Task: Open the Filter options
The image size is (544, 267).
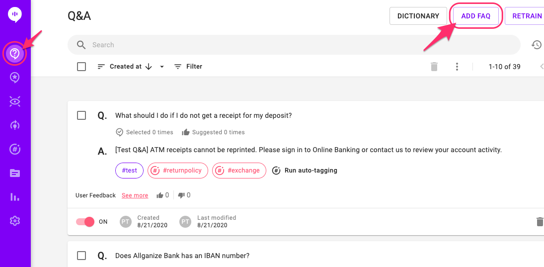Action: pyautogui.click(x=188, y=67)
